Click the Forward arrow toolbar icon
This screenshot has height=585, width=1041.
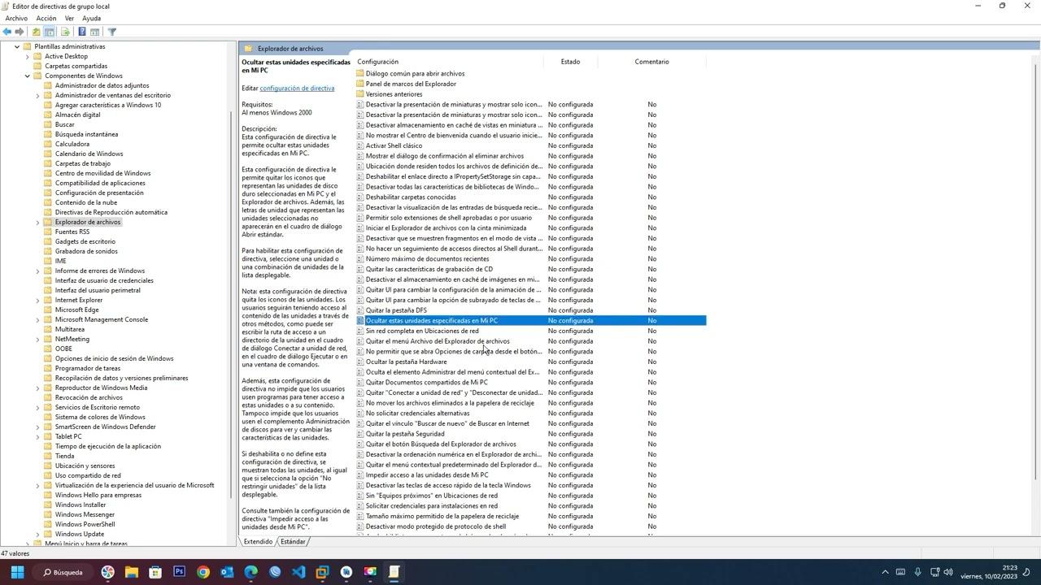click(x=20, y=32)
